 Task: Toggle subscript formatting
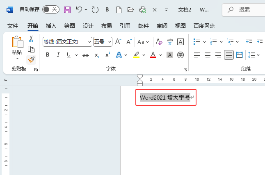pos(97,55)
